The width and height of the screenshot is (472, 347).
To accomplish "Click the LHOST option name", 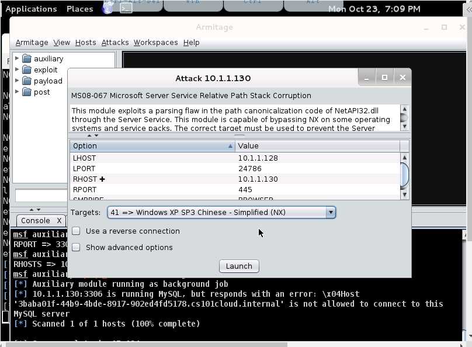I will pyautogui.click(x=84, y=158).
